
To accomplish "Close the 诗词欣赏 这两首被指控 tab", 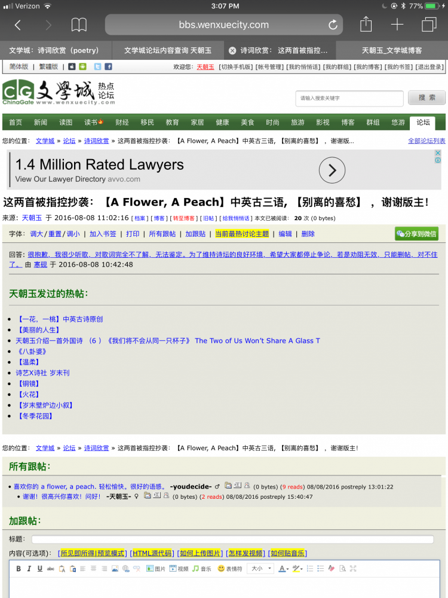I will tap(232, 51).
